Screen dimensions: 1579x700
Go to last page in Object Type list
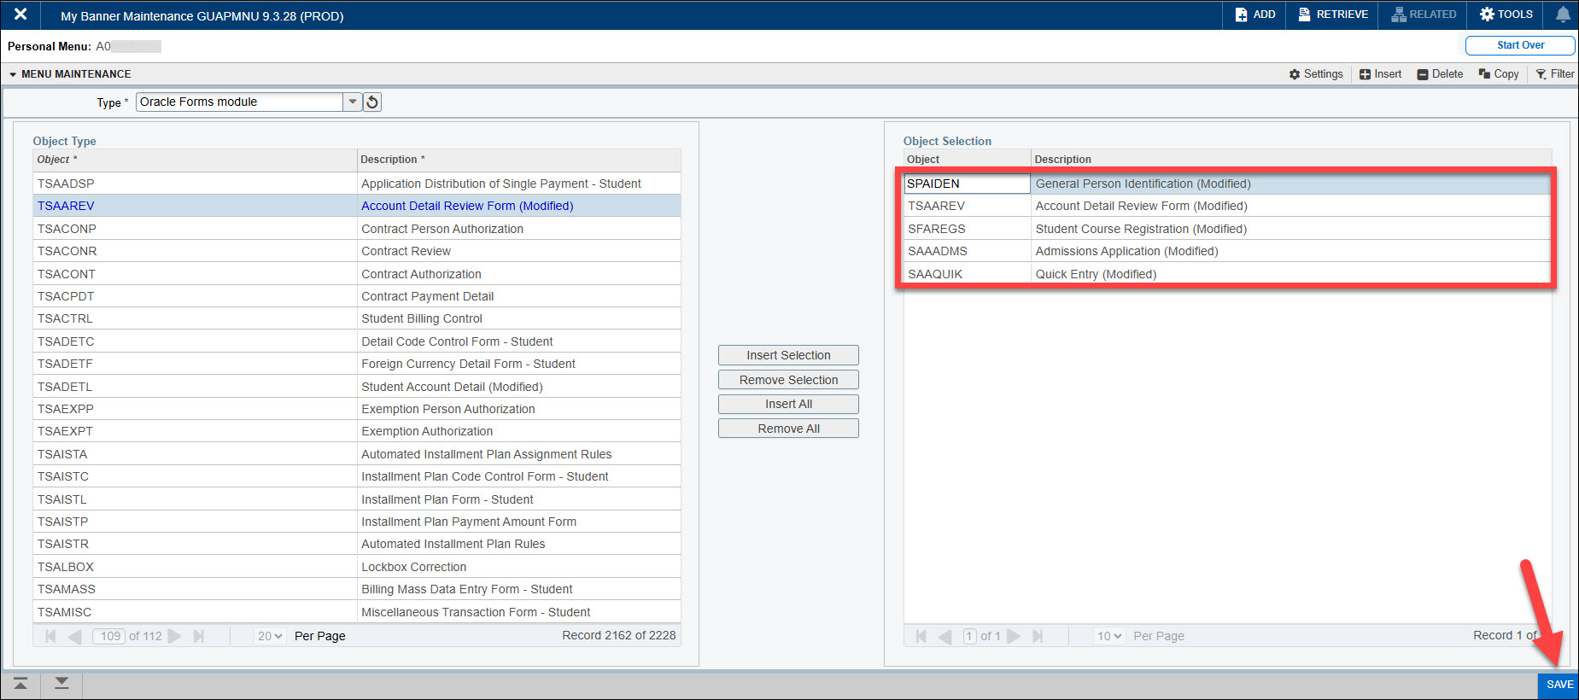[x=199, y=636]
